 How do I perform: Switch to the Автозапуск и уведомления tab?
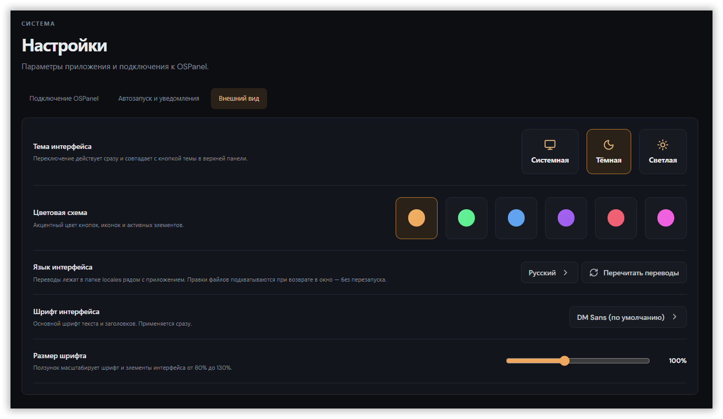click(159, 99)
